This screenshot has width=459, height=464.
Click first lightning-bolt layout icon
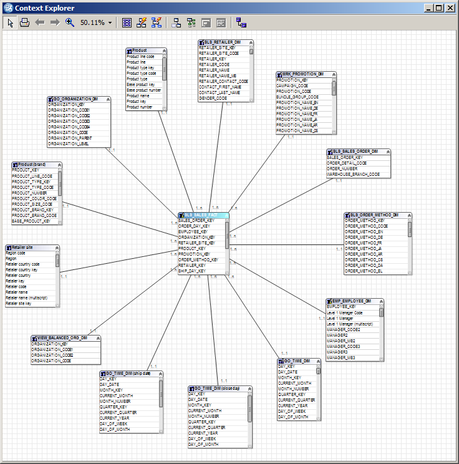click(142, 22)
